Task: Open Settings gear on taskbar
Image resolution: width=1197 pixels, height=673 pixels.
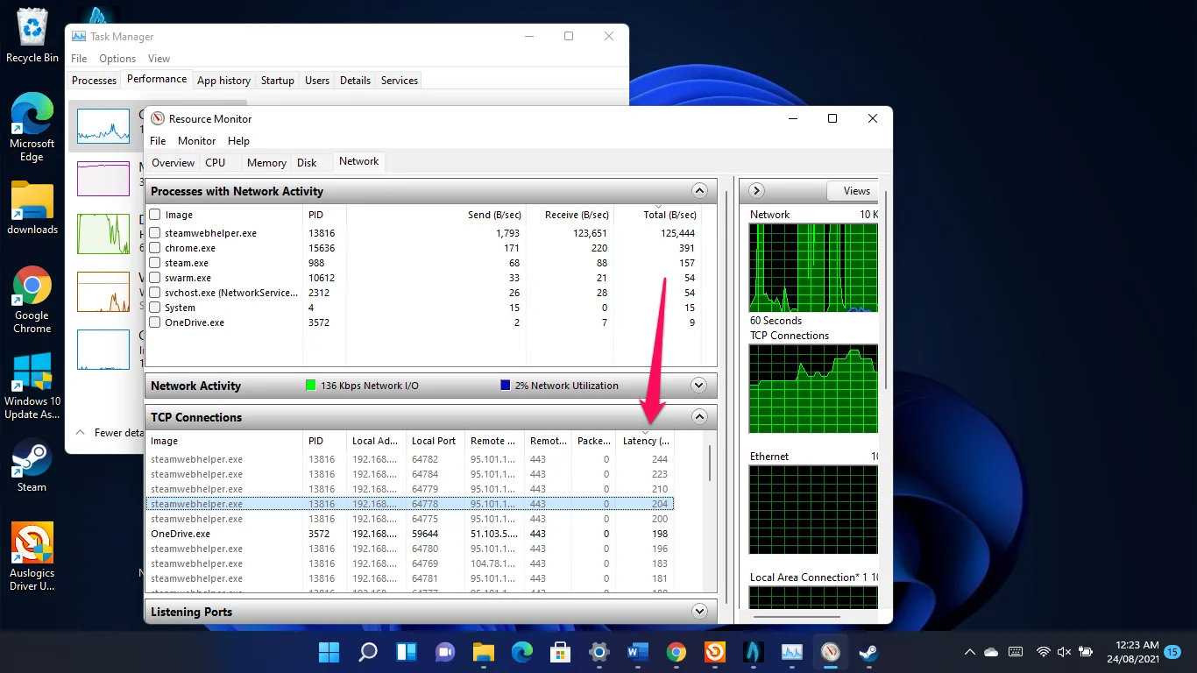Action: tap(599, 652)
